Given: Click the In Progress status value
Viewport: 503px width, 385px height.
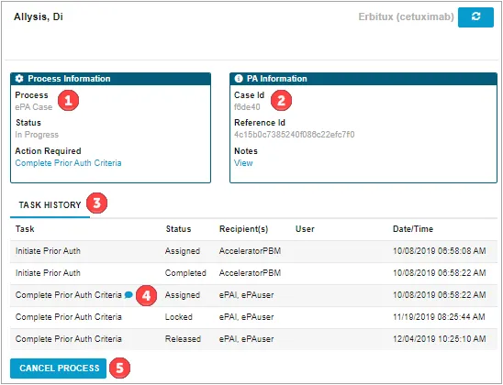Looking at the screenshot, I should point(37,135).
